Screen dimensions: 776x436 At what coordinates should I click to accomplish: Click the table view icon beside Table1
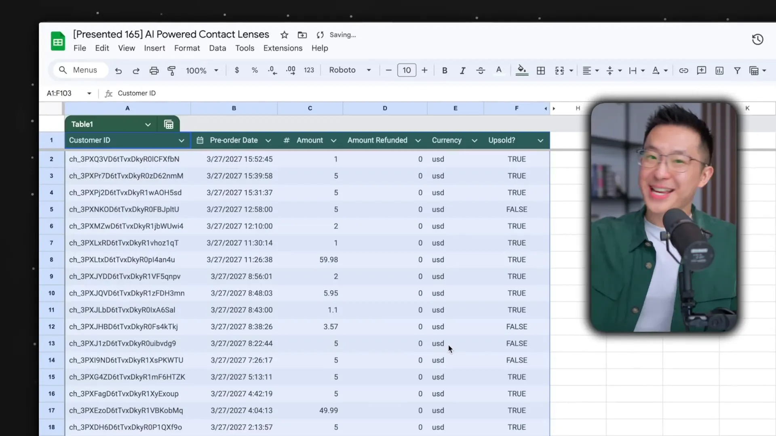(169, 124)
